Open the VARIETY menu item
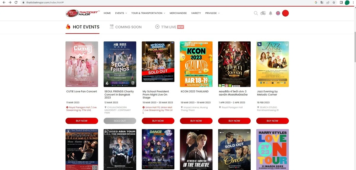The width and height of the screenshot is (356, 170). pos(196,13)
